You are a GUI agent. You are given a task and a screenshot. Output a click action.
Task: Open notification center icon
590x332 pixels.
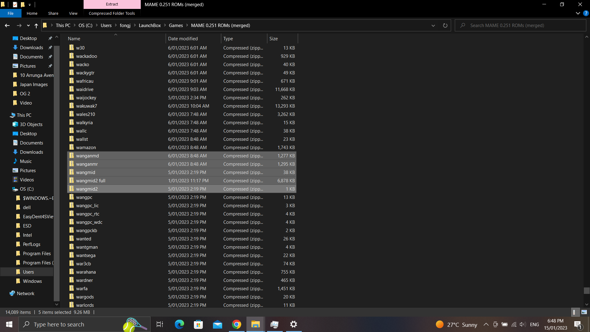578,324
